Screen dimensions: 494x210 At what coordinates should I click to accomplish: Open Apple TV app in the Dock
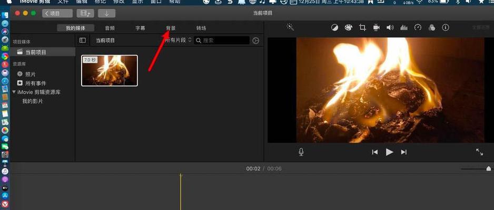coord(5,188)
